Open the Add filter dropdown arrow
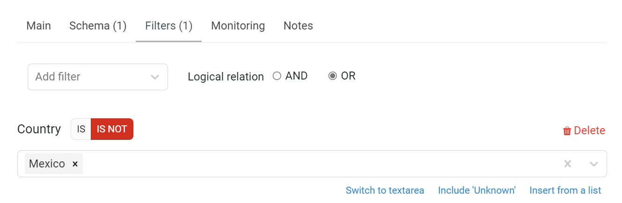This screenshot has height=203, width=622. tap(155, 77)
